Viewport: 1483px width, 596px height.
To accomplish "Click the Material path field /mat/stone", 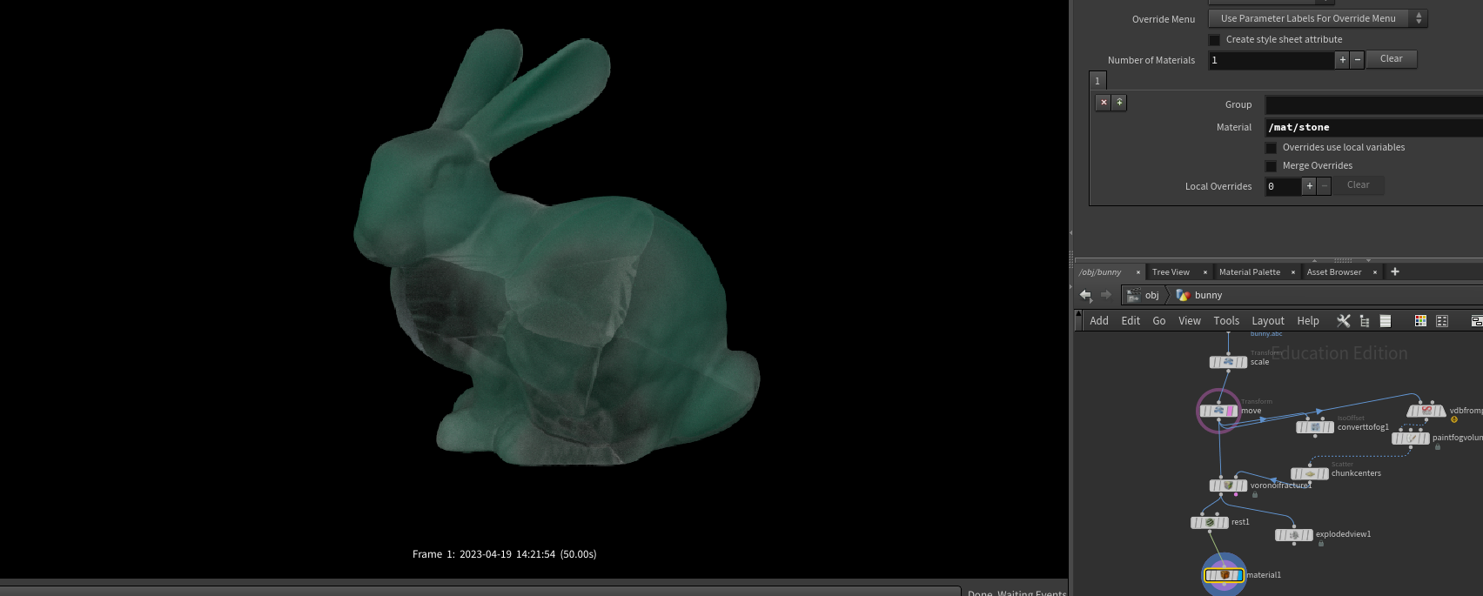I will click(x=1374, y=128).
